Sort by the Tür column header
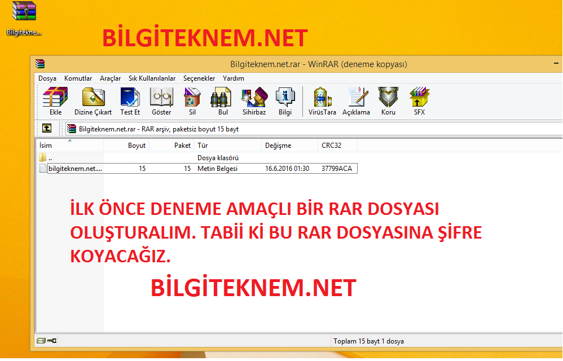This screenshot has width=563, height=361. pyautogui.click(x=228, y=146)
